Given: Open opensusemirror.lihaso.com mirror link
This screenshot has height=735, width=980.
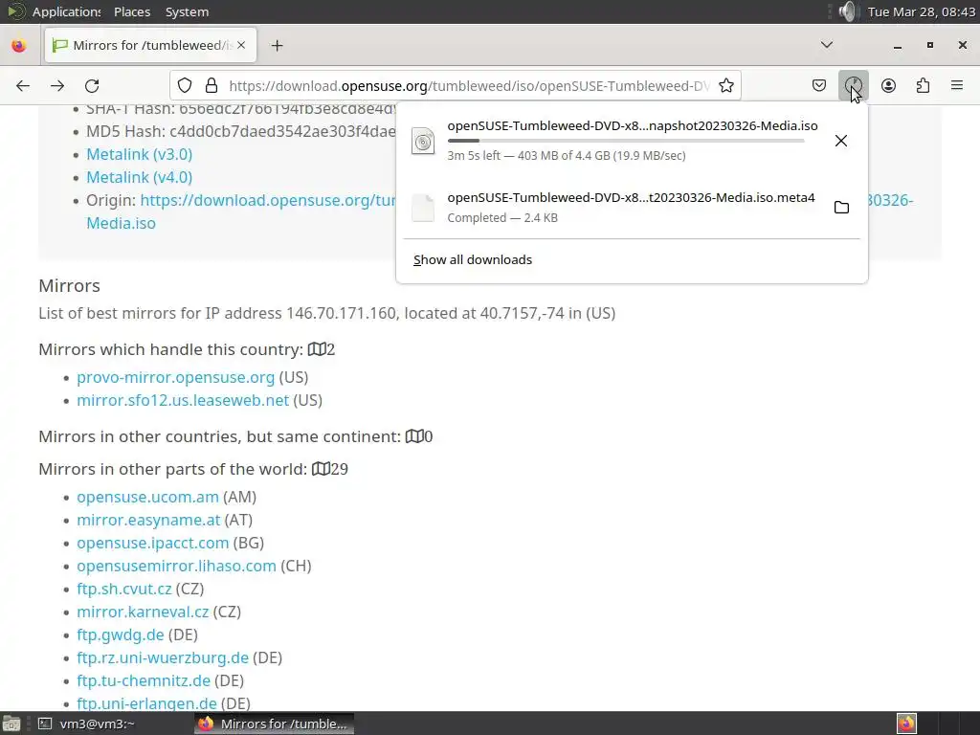Looking at the screenshot, I should coord(176,567).
